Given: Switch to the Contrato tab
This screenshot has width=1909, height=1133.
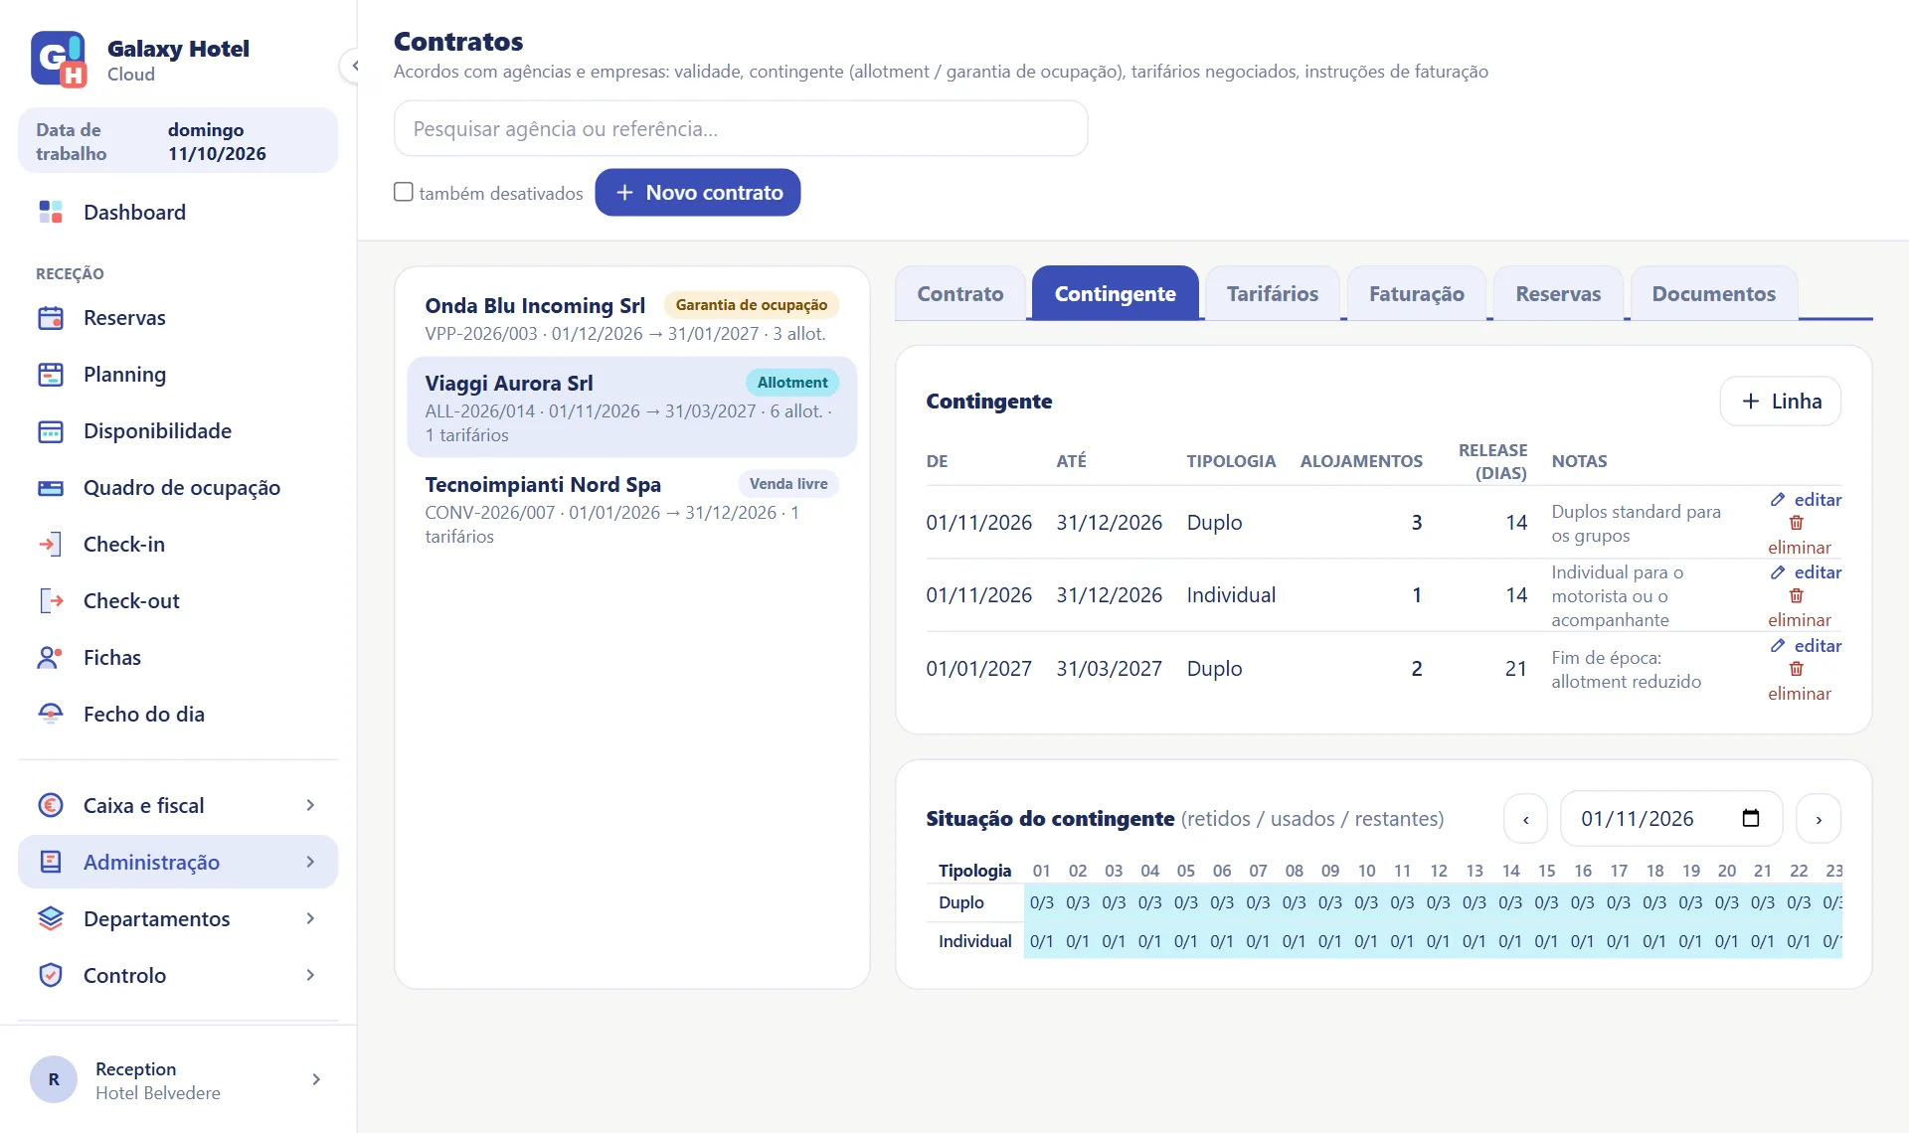Looking at the screenshot, I should (x=959, y=293).
